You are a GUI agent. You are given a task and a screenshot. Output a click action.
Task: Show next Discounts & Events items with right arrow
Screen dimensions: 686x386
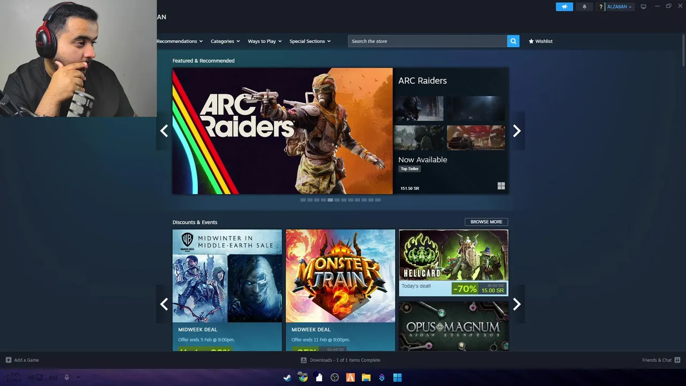[x=517, y=304]
